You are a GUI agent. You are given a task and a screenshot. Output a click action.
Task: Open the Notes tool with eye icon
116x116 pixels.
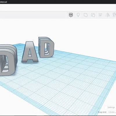tap(71, 15)
